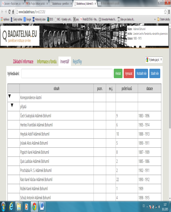Show hidden bookmarks with the chevron
The width and height of the screenshot is (171, 212).
[x=155, y=19]
